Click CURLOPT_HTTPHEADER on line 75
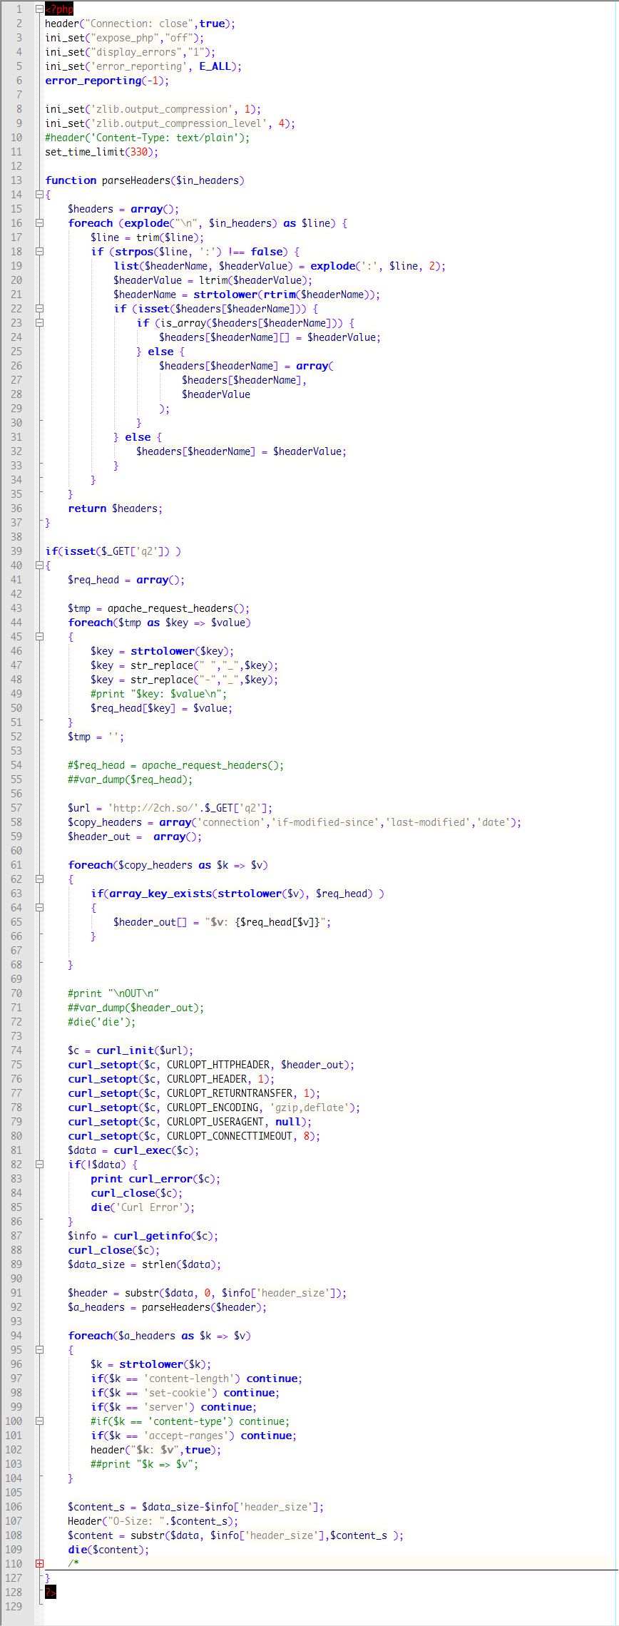The height and width of the screenshot is (1626, 619). tap(218, 1065)
